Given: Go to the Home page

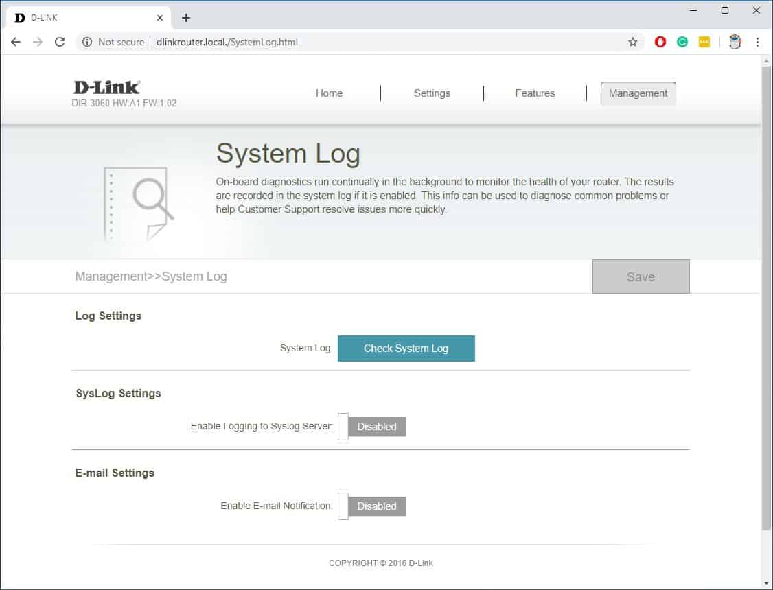Looking at the screenshot, I should pos(329,93).
